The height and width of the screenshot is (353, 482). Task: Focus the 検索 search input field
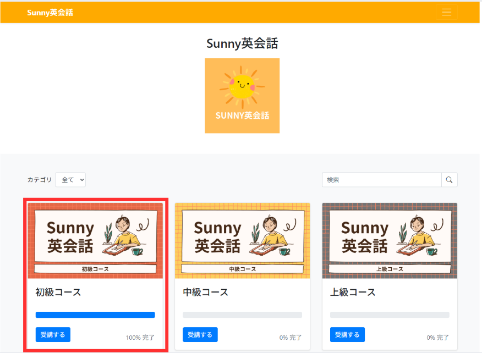click(382, 180)
